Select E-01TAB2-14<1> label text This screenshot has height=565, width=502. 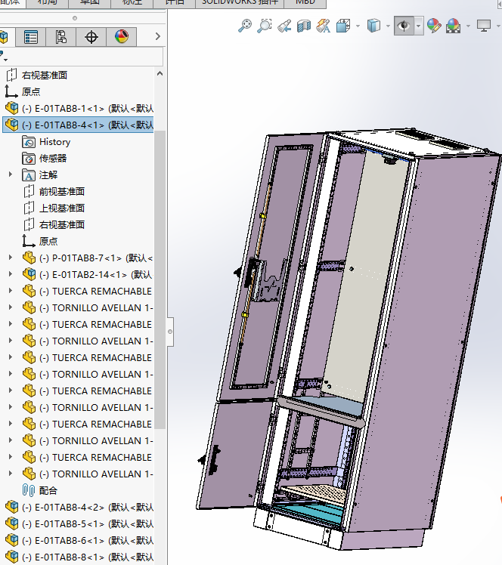(x=96, y=275)
